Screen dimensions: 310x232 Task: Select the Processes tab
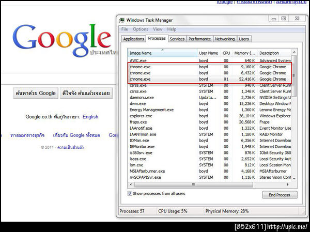tap(157, 38)
